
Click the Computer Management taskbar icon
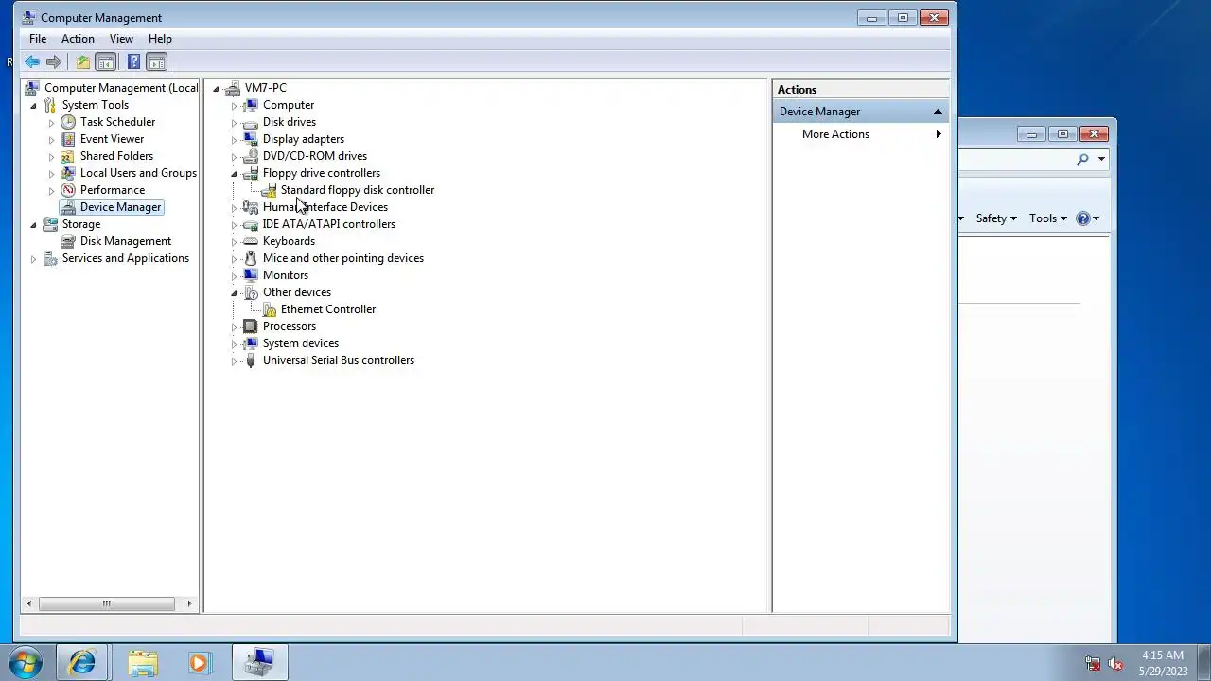click(259, 662)
